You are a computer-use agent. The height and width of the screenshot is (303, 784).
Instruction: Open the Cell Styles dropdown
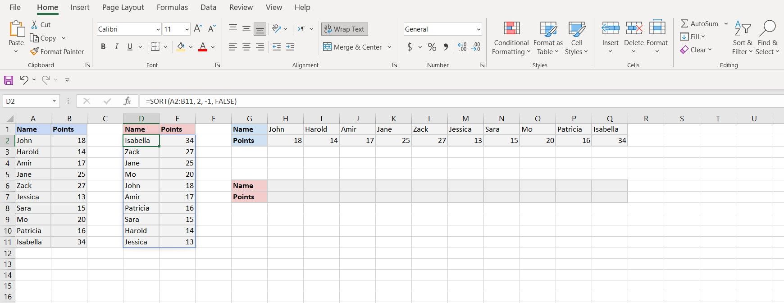coord(577,38)
